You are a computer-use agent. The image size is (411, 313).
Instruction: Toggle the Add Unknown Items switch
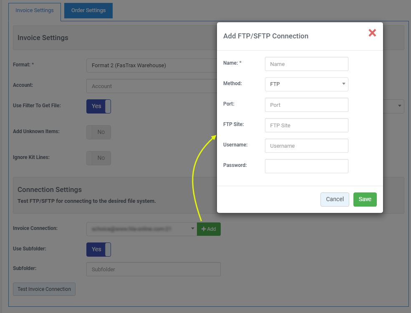[98, 132]
